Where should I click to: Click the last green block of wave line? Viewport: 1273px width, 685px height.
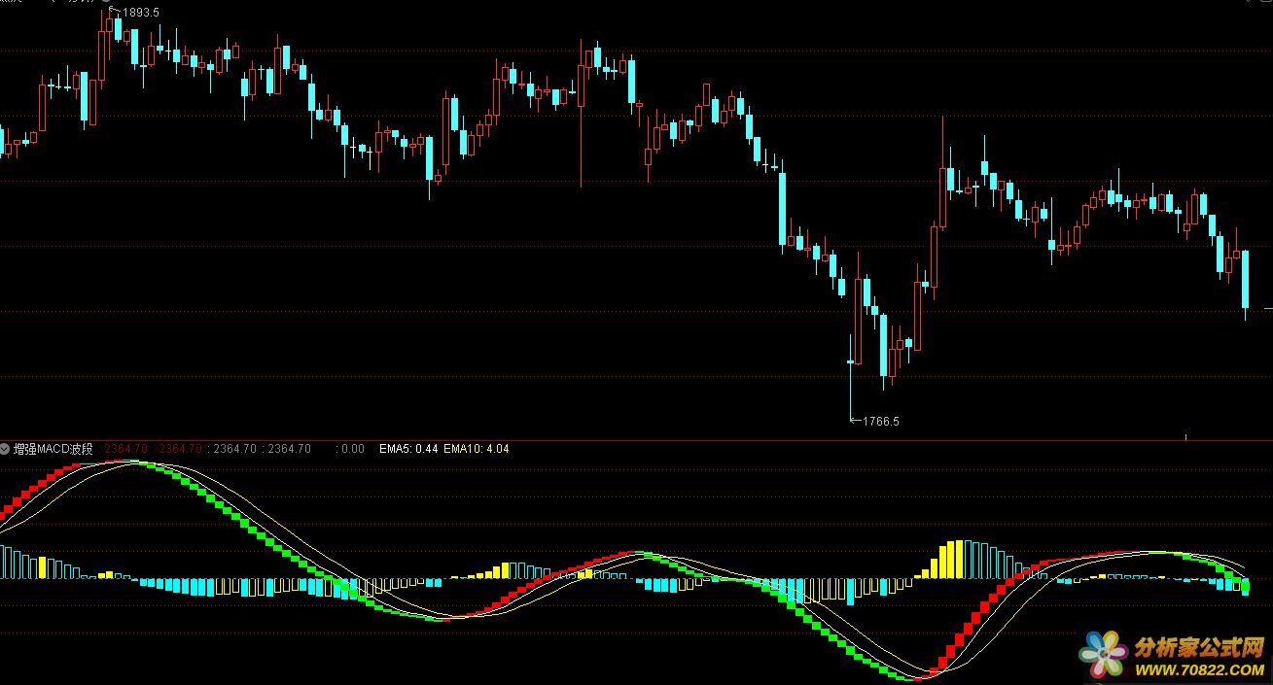pos(1245,586)
